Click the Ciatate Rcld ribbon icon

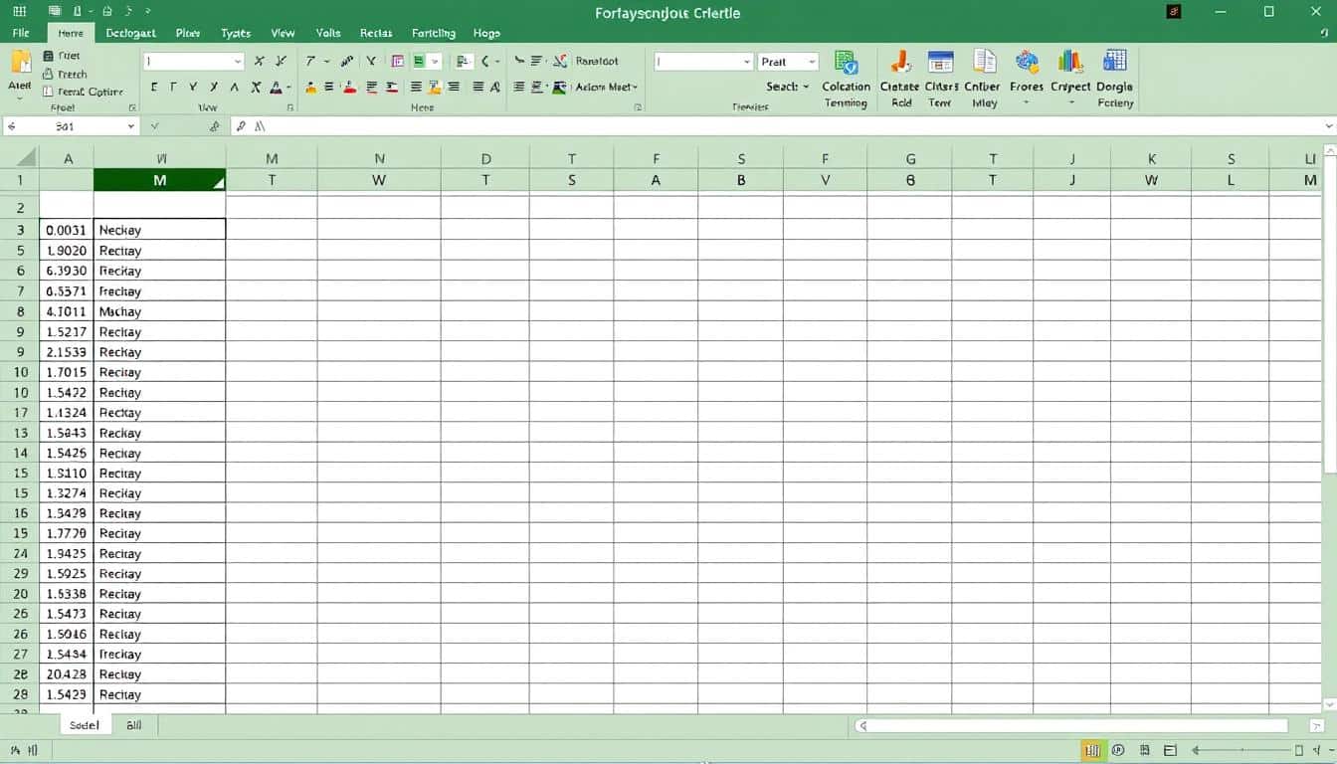900,62
